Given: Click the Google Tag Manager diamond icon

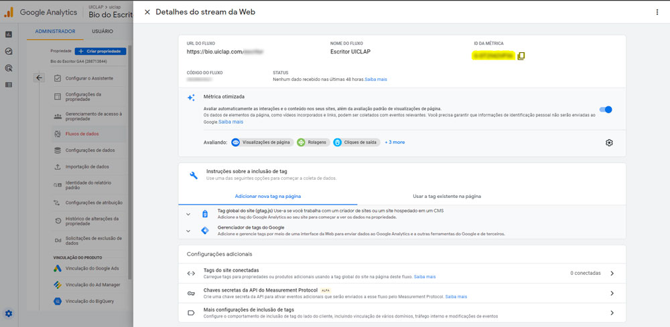Looking at the screenshot, I should point(205,231).
